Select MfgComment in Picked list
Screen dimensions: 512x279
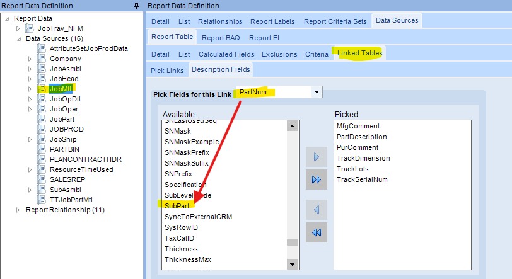(358, 127)
